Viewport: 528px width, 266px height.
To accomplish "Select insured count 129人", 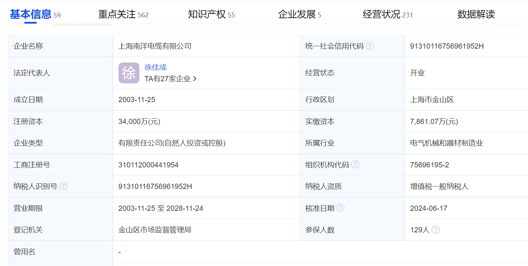I will 420,230.
